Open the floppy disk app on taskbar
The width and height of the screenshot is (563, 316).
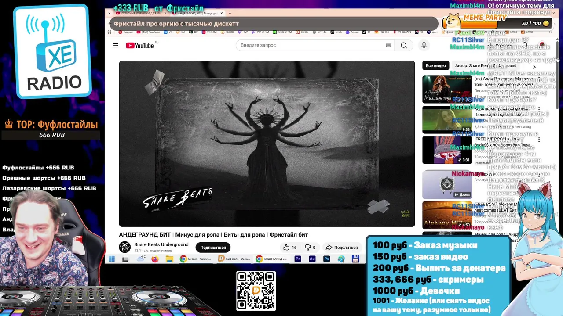[355, 259]
